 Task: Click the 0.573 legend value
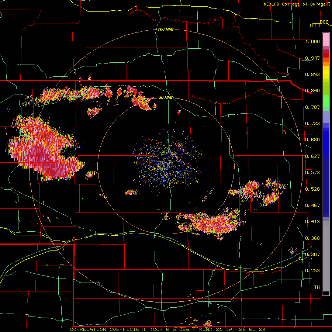(x=312, y=173)
